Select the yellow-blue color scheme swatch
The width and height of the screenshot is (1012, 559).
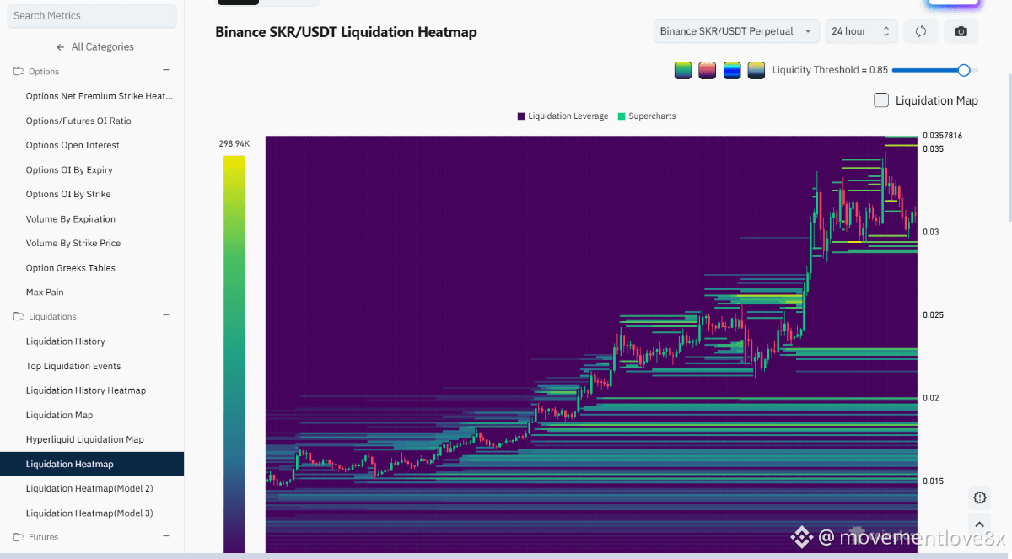click(x=756, y=70)
